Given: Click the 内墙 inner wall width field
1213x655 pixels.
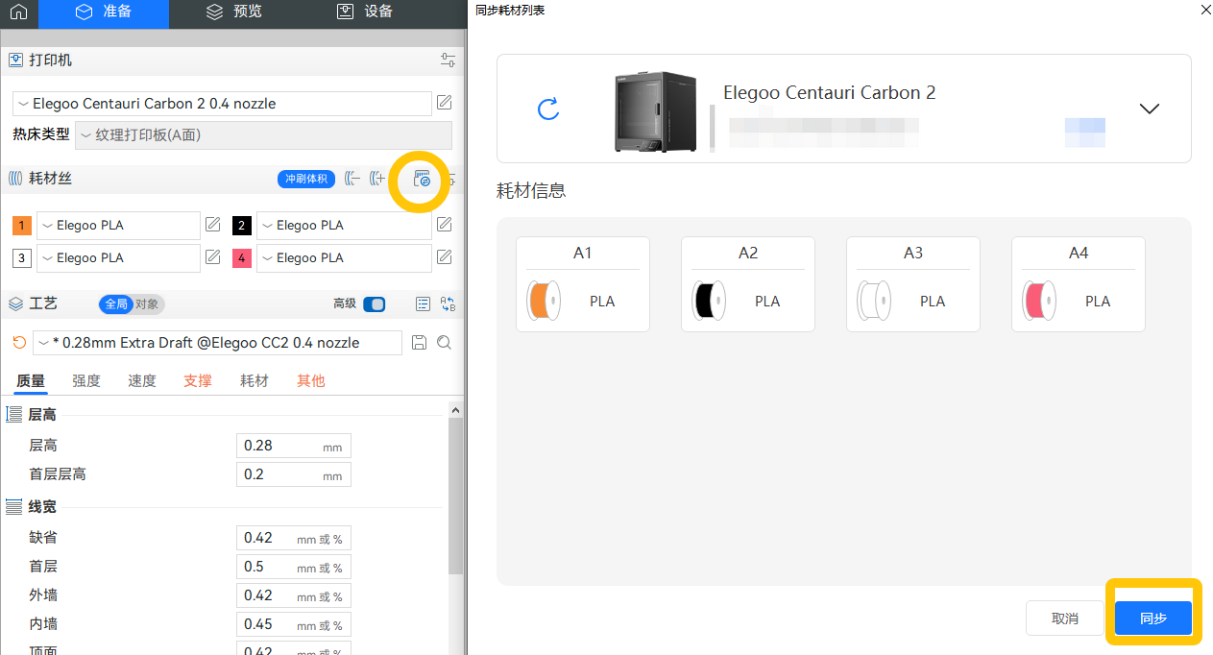Looking at the screenshot, I should [294, 624].
